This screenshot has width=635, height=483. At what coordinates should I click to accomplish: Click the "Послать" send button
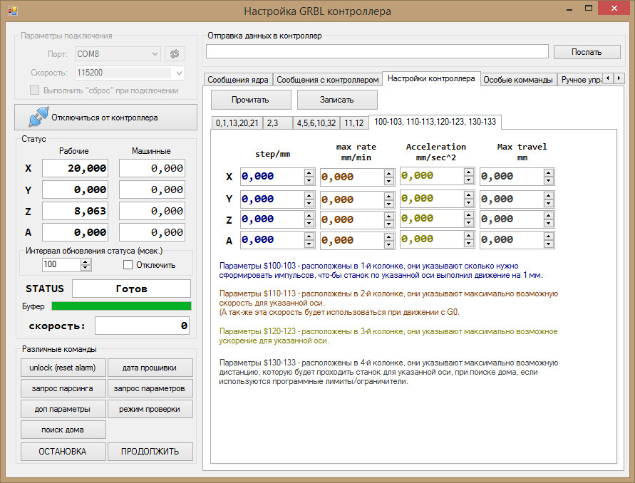(x=587, y=52)
